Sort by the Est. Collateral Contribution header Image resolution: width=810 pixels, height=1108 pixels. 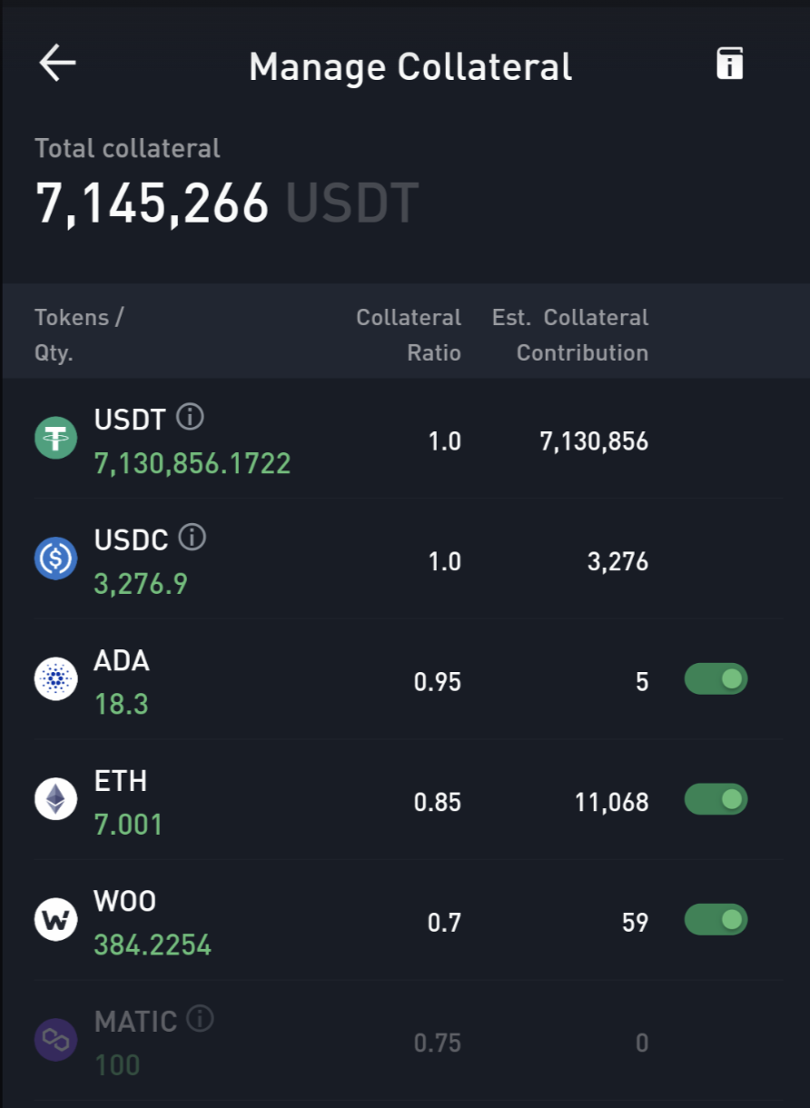(570, 335)
